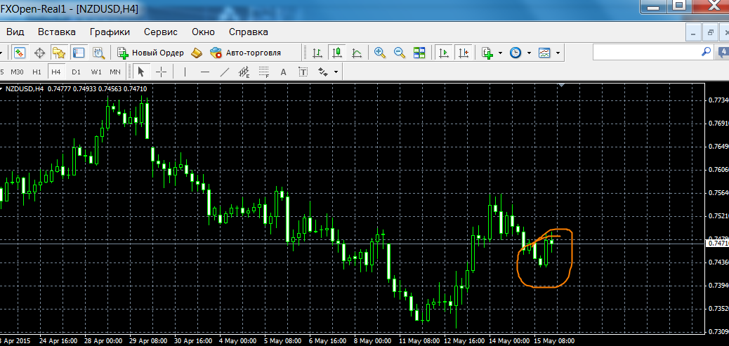Tile chart windows icon
Screen dimensions: 729x346
[419, 53]
